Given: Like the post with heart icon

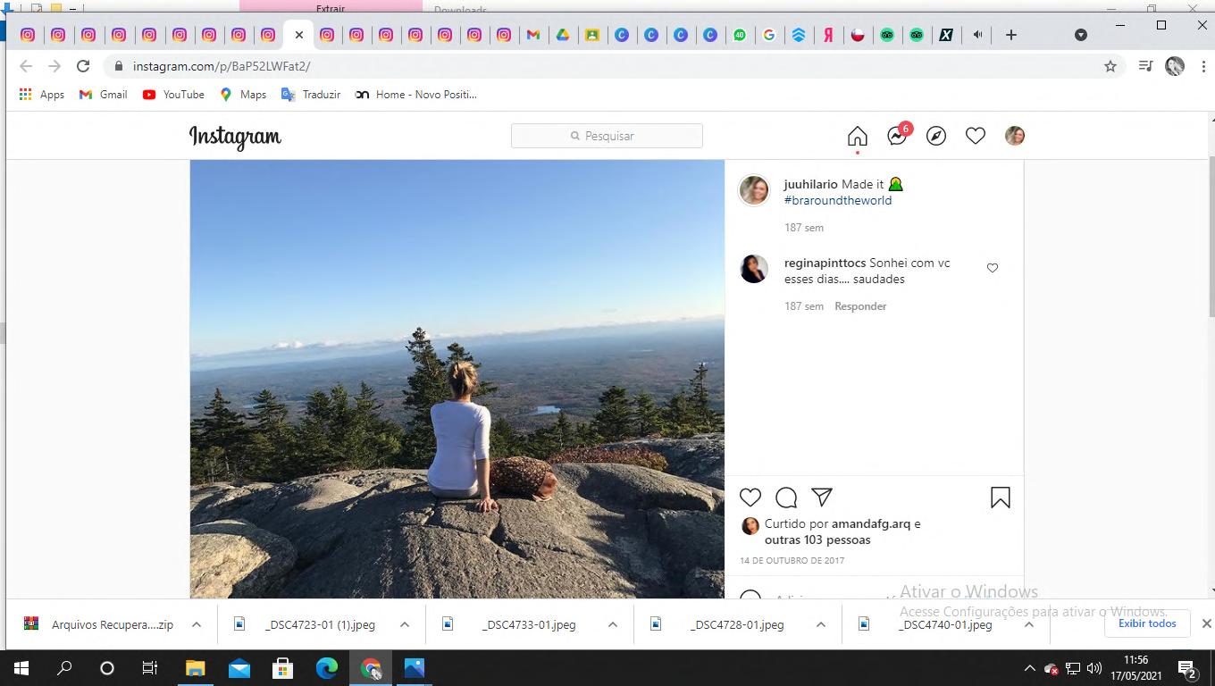Looking at the screenshot, I should click(x=750, y=498).
